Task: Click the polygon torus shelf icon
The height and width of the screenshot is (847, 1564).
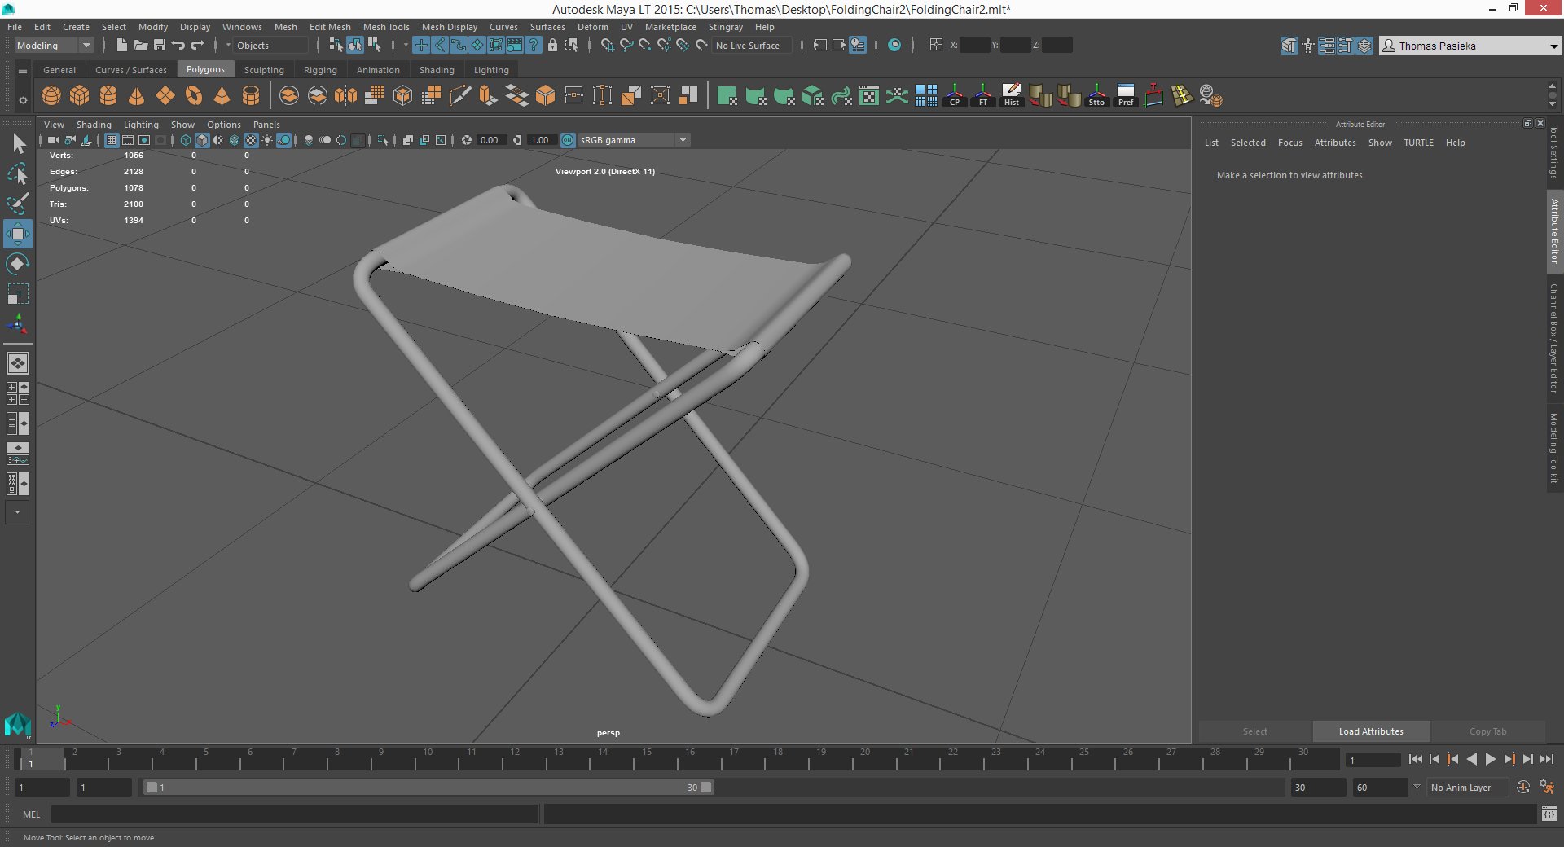Action: (193, 96)
